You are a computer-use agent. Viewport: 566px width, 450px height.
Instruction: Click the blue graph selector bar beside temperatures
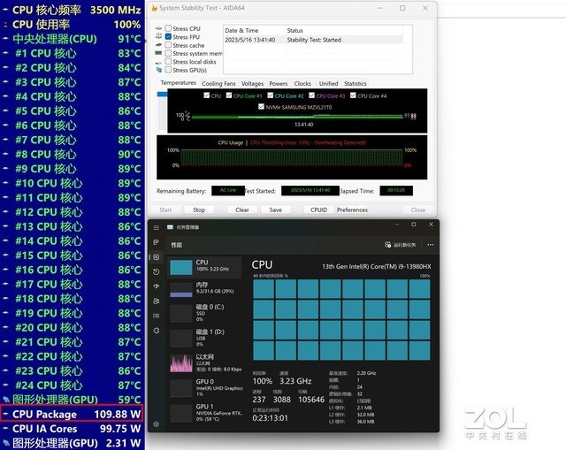point(162,95)
